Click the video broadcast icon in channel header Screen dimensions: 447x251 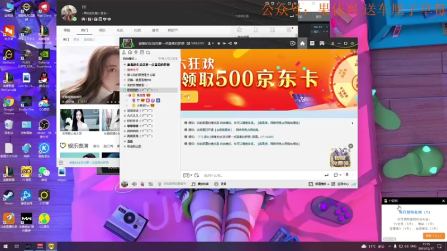(292, 44)
